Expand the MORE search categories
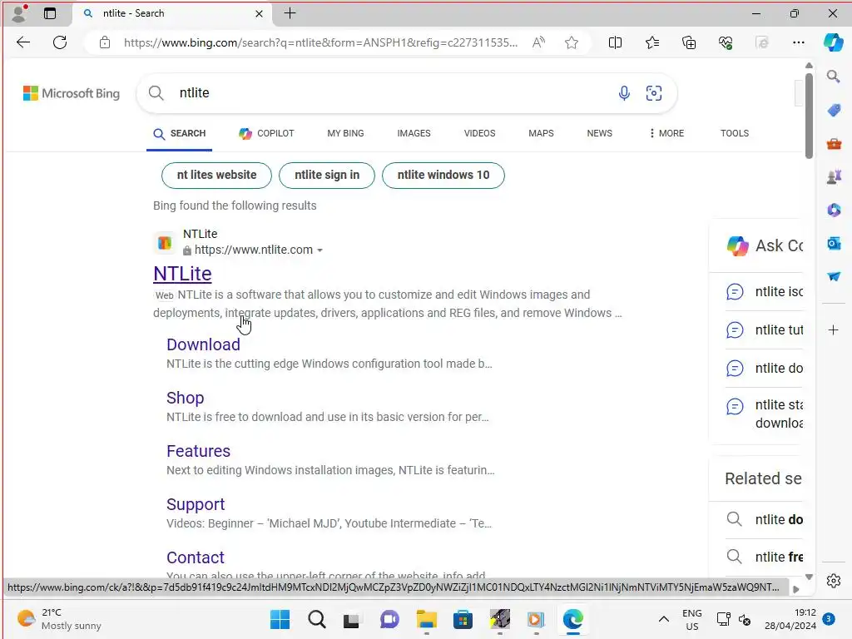Image resolution: width=852 pixels, height=639 pixels. click(x=666, y=133)
